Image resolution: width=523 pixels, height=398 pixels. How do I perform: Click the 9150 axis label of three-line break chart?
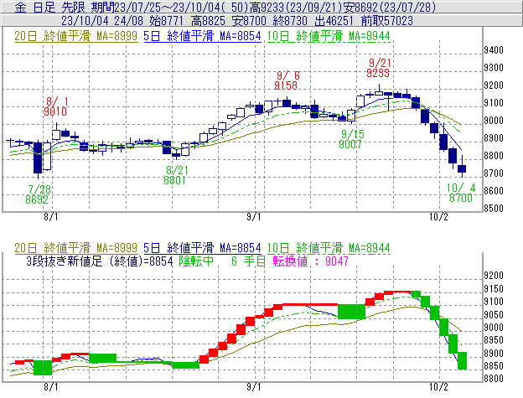(x=494, y=289)
